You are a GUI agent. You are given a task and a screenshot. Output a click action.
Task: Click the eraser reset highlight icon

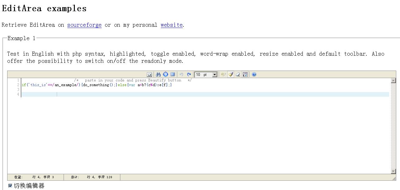pyautogui.click(x=238, y=75)
